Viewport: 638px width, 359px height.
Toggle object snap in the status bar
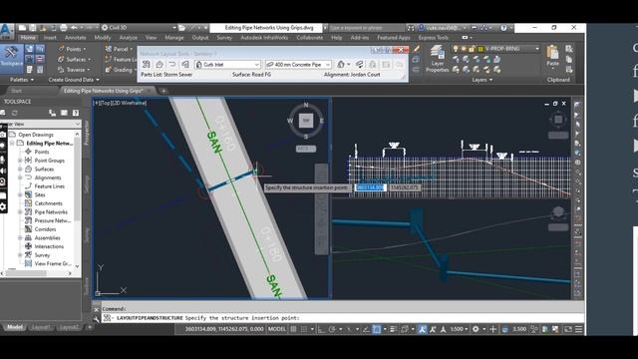click(377, 329)
